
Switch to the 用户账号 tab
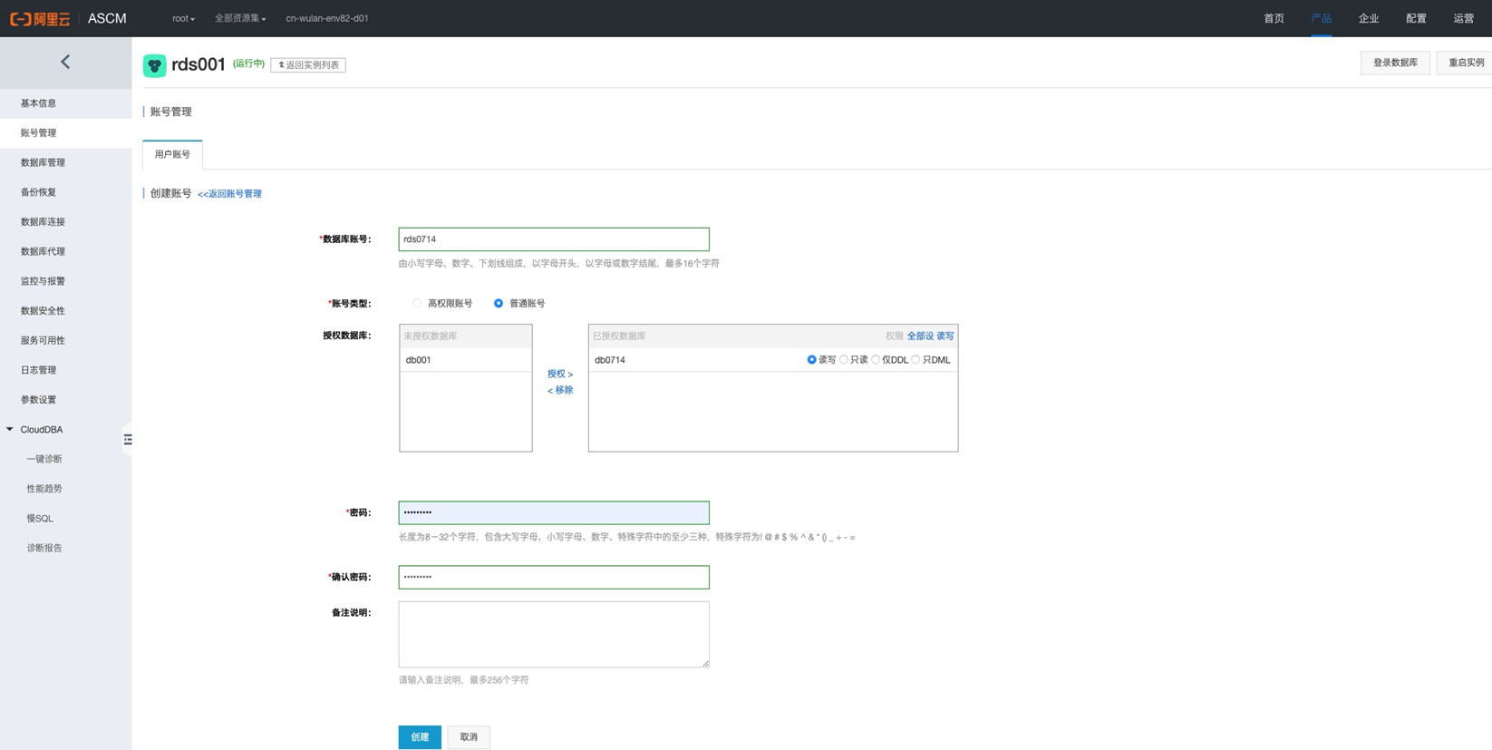[172, 155]
